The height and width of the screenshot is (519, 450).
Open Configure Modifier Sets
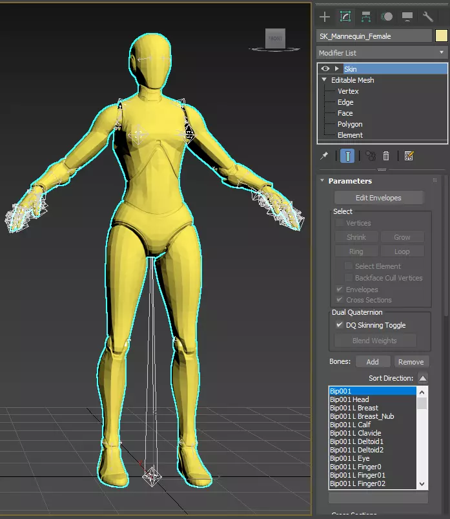pyautogui.click(x=408, y=156)
